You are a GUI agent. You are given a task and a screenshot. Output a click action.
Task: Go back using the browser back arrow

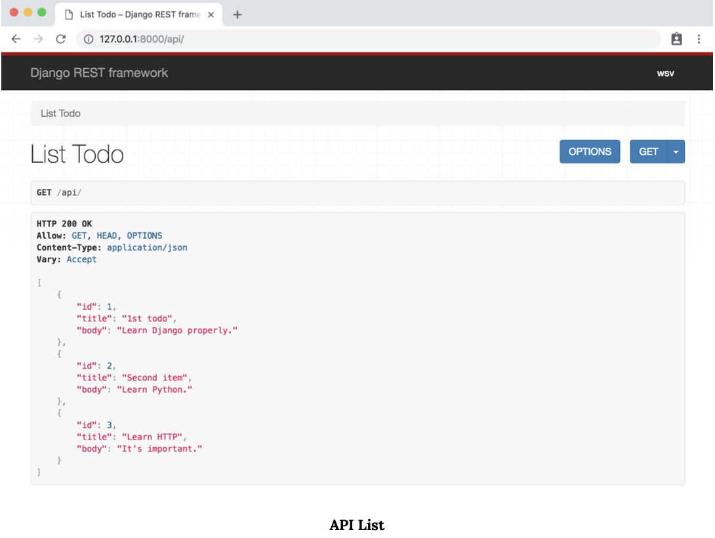click(x=16, y=39)
